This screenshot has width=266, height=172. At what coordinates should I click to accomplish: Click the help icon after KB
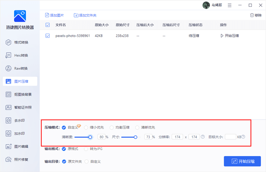pos(243,137)
